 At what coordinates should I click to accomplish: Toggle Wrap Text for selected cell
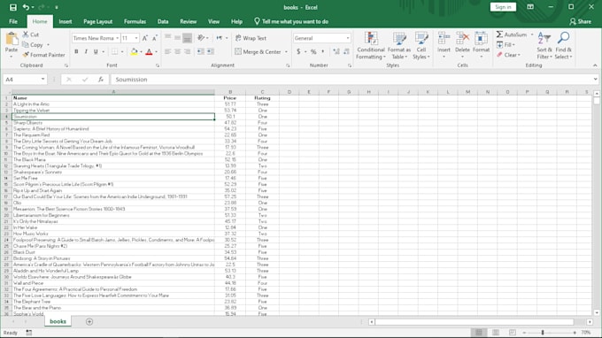251,38
